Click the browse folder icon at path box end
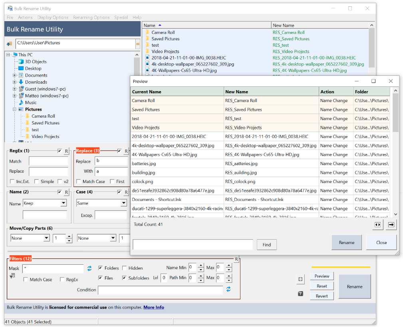Image resolution: width=403 pixels, height=327 pixels. pyautogui.click(x=138, y=43)
